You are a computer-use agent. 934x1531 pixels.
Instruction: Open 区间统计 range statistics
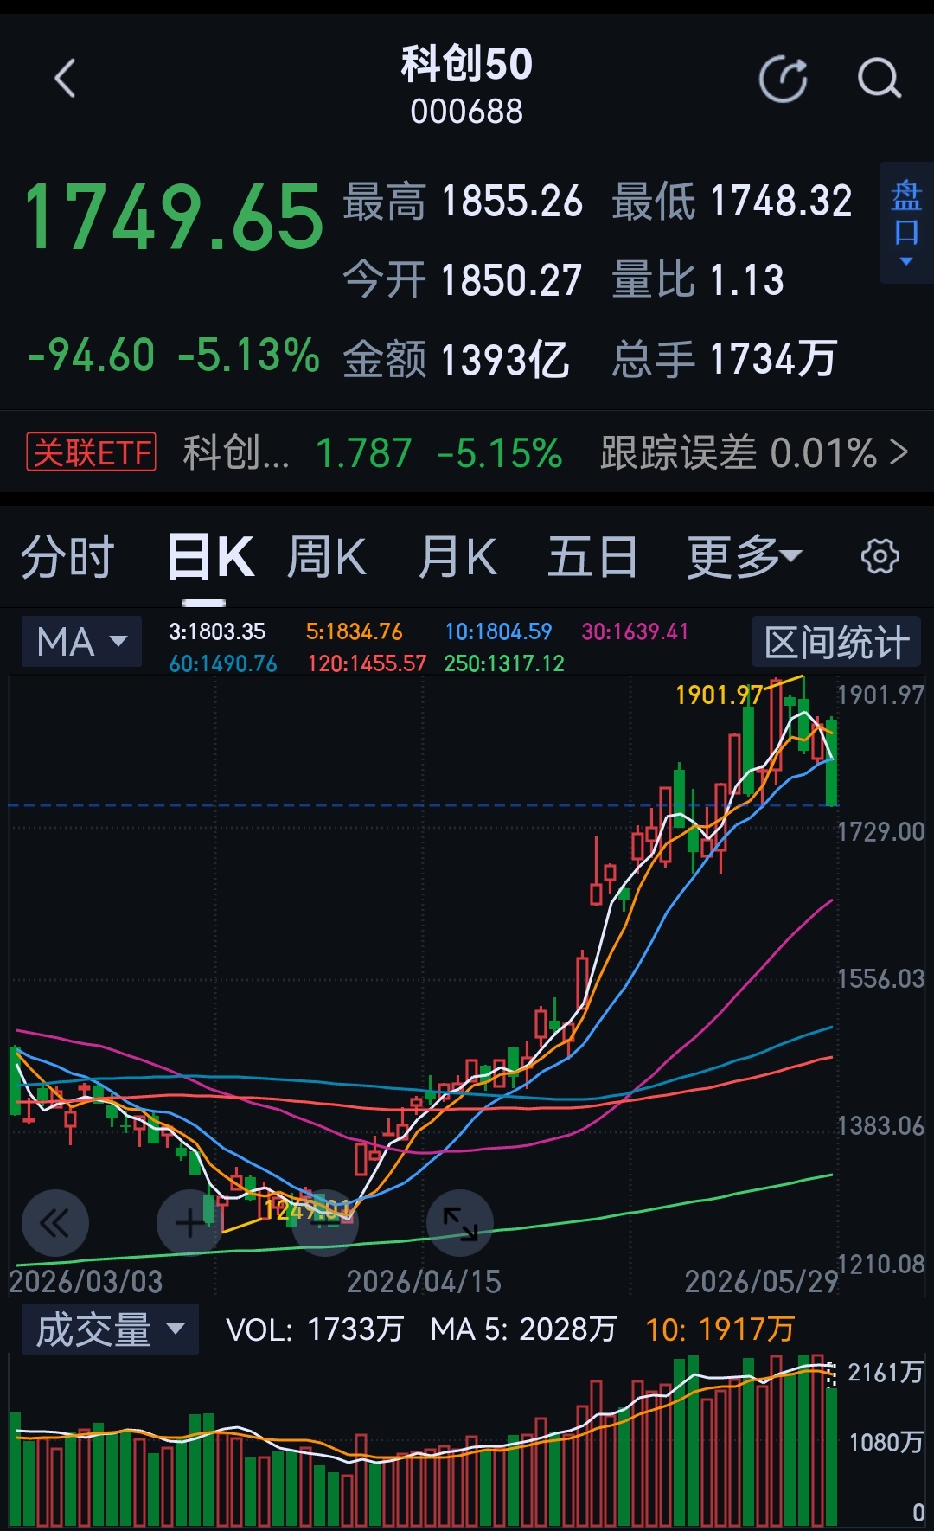pyautogui.click(x=836, y=642)
